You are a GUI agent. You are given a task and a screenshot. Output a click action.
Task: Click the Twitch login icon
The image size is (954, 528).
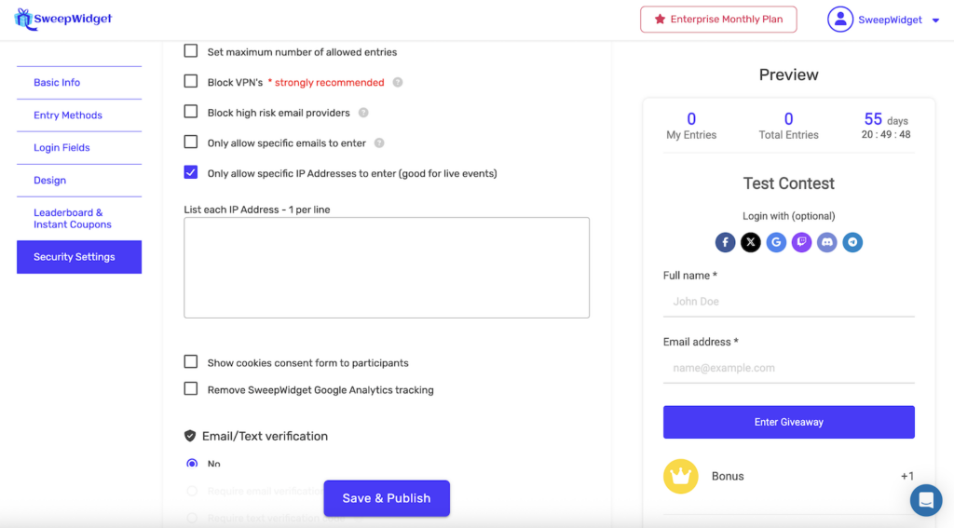pyautogui.click(x=801, y=243)
